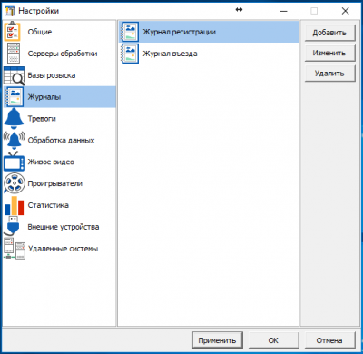Switch to Базы розыска section
Image resolution: width=363 pixels, height=354 pixels.
click(52, 75)
